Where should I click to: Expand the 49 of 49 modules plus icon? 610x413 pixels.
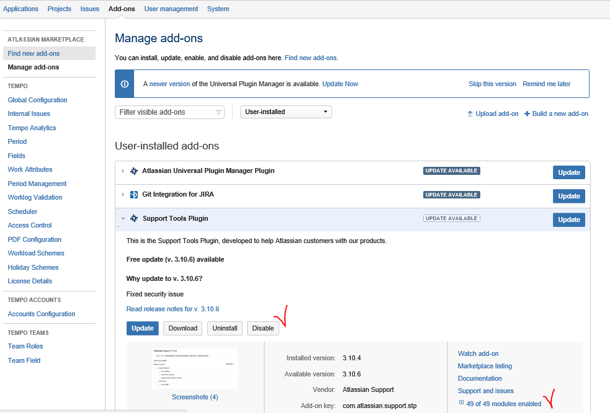coord(461,402)
